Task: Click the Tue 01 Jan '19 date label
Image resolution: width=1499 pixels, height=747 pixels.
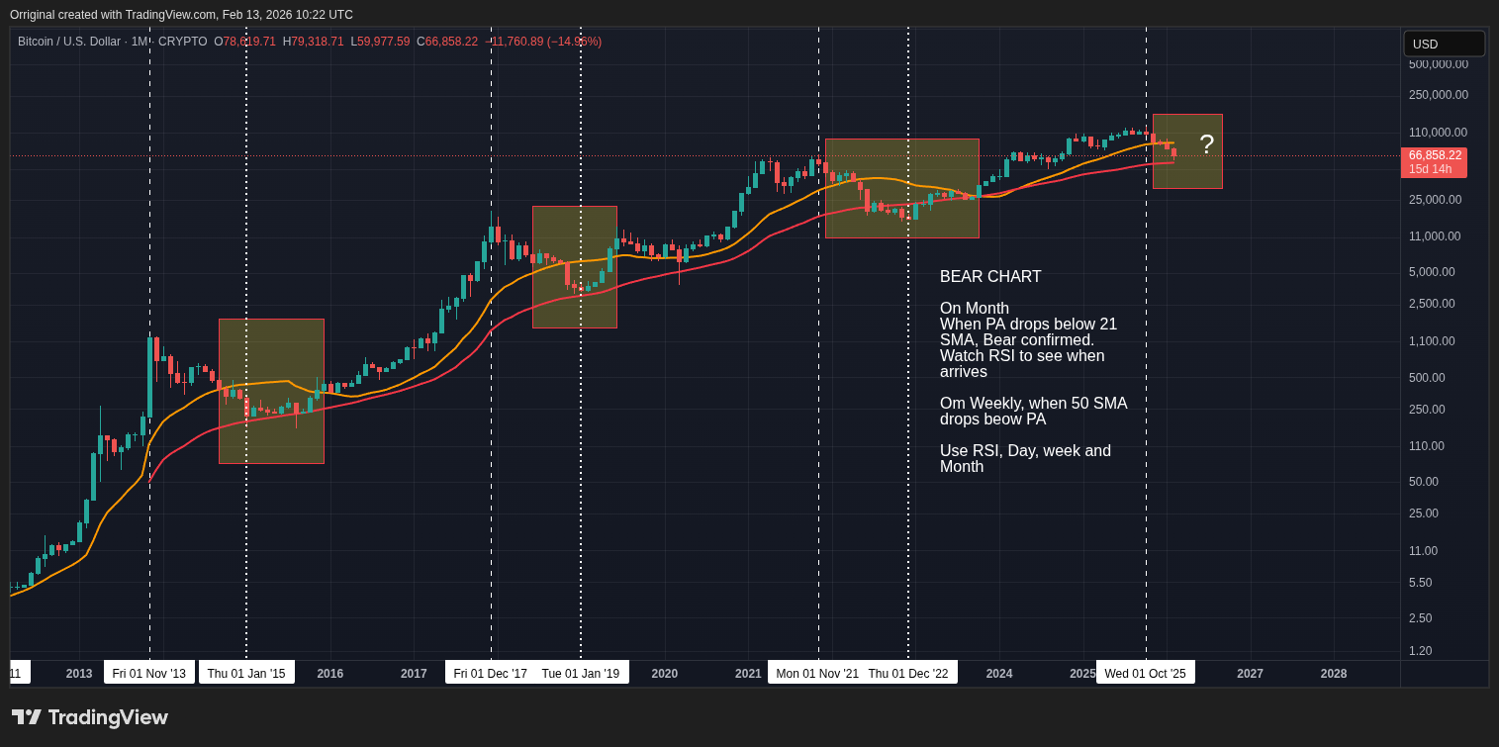Action: (581, 673)
